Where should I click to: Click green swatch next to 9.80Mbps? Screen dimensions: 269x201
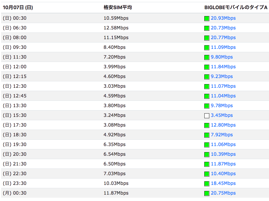[x=207, y=57]
